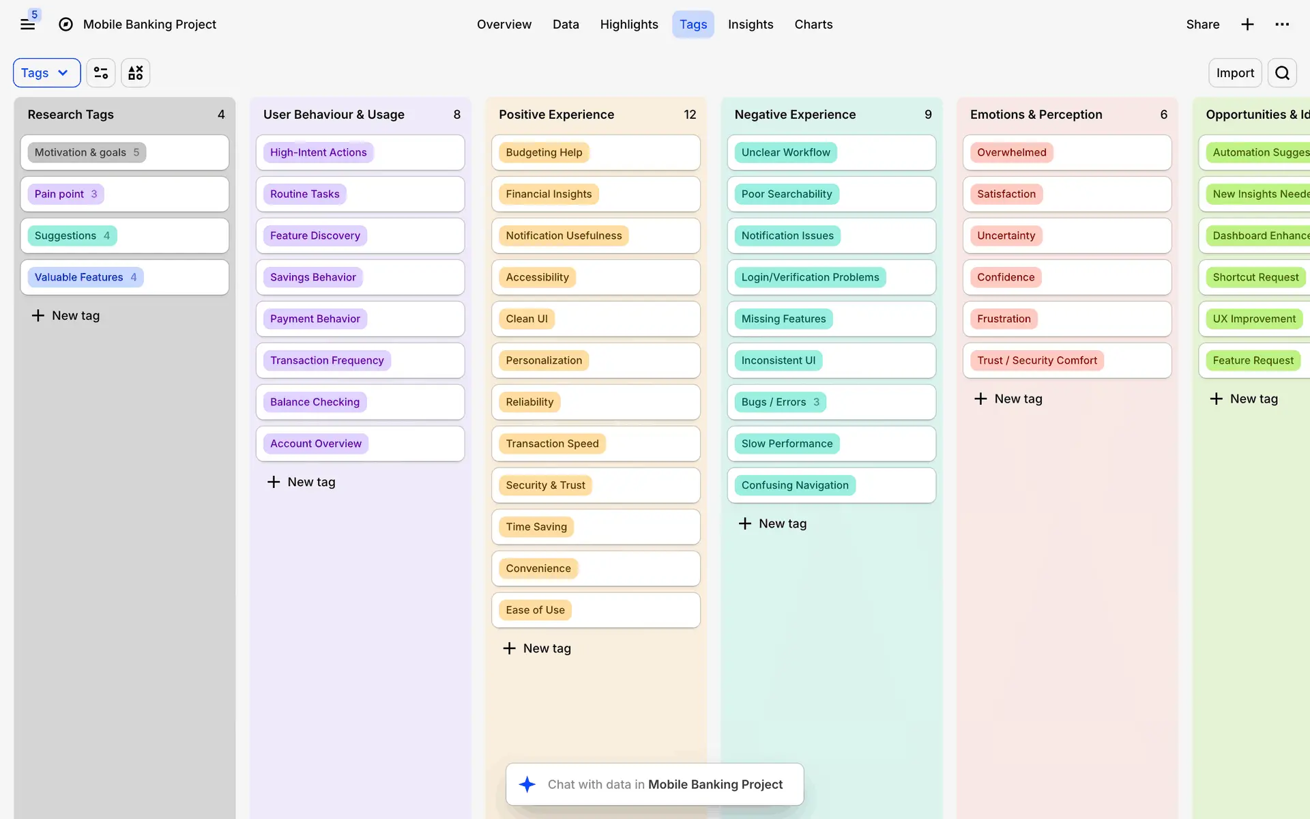Add new tag in Negative Experience column
The width and height of the screenshot is (1310, 819).
point(773,523)
